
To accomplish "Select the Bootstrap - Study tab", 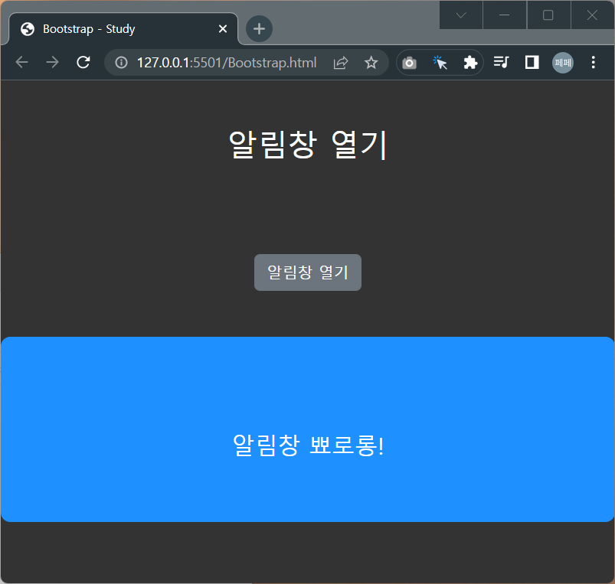I will [x=115, y=28].
